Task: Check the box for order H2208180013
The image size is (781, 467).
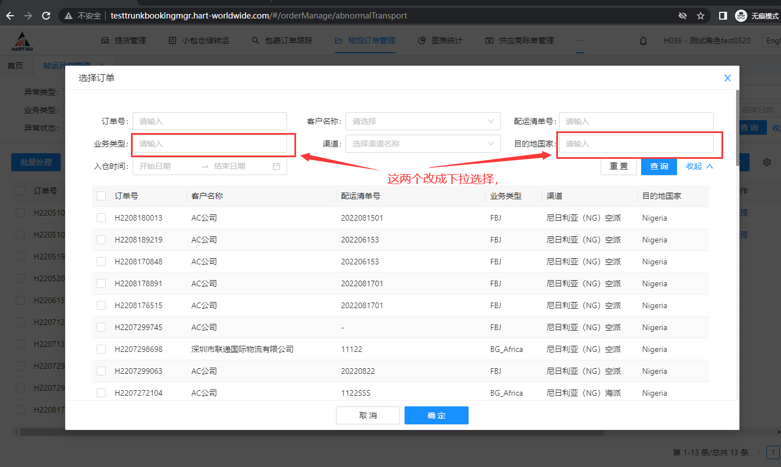Action: [101, 218]
